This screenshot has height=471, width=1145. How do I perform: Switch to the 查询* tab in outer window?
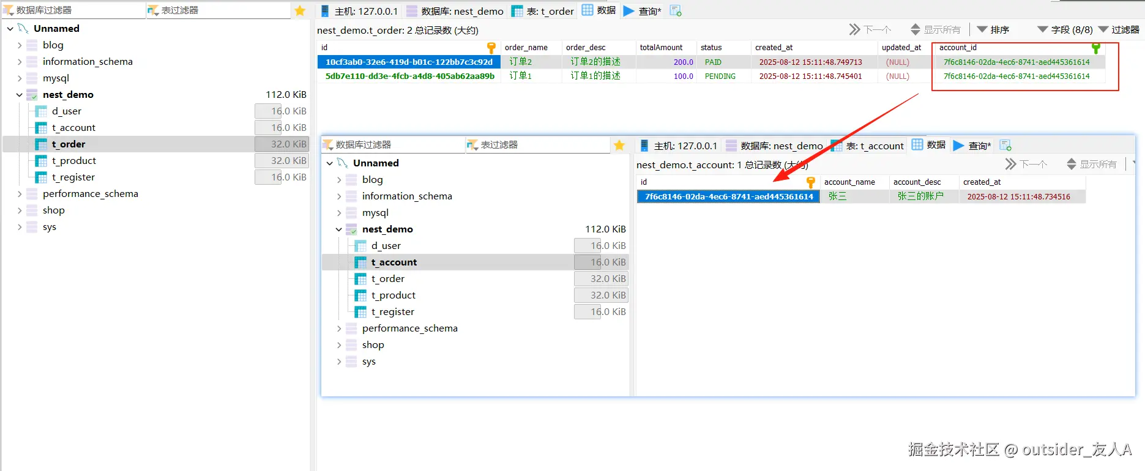point(643,11)
